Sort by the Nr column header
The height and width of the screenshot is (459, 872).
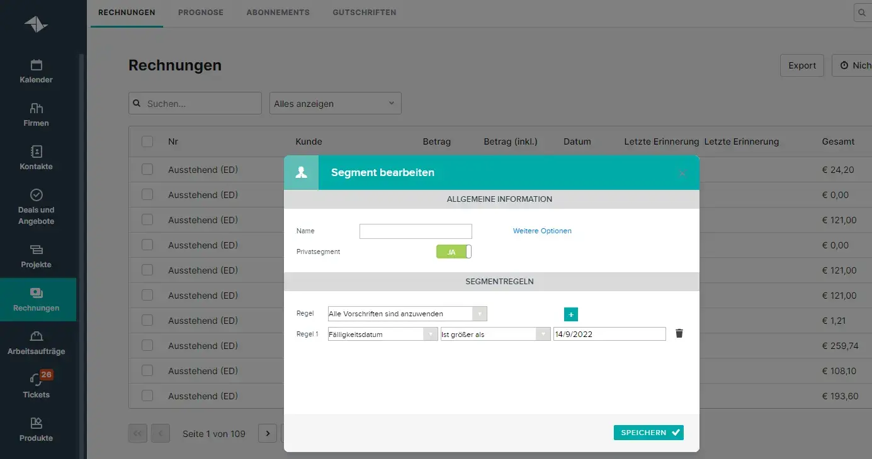pos(173,141)
